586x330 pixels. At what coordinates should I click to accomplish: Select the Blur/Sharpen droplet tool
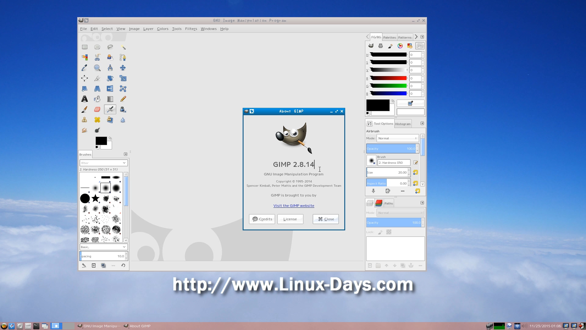(x=123, y=120)
